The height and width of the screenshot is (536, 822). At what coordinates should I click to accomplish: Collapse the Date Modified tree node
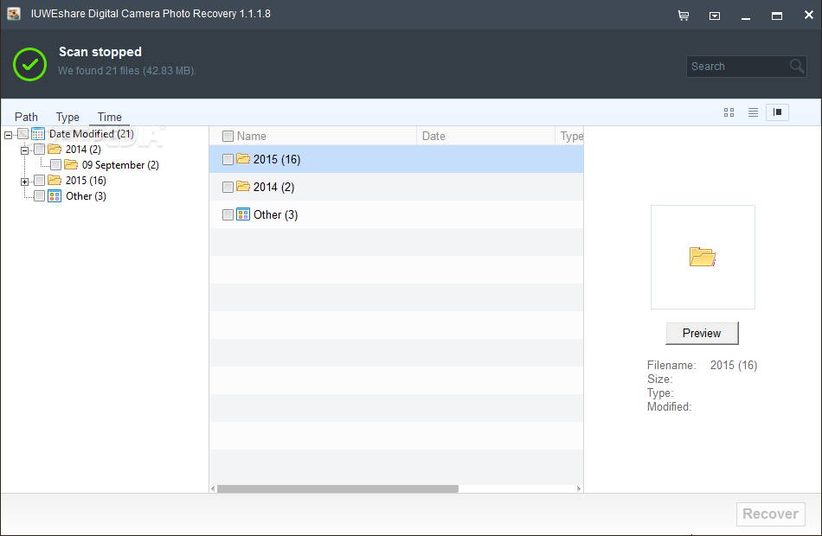8,135
